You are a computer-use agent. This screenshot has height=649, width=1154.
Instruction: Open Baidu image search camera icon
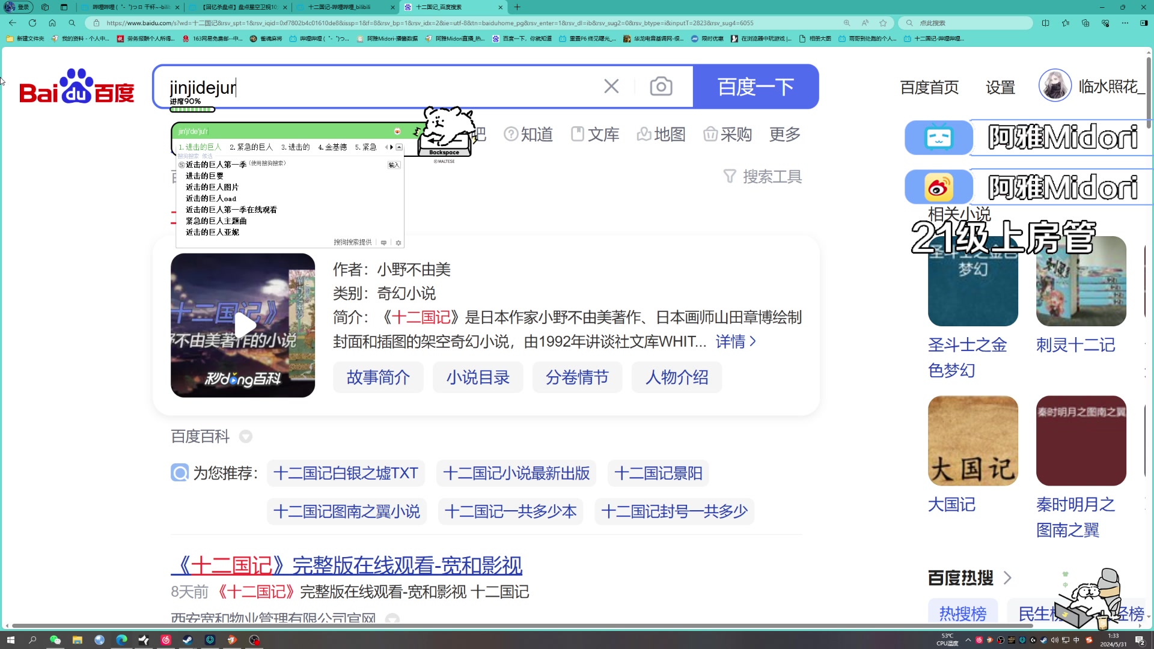tap(661, 87)
